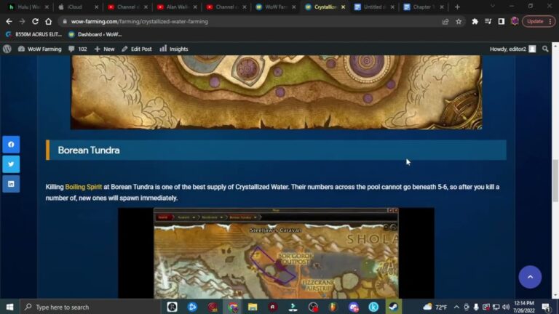559x314 pixels.
Task: Open Steam from taskbar
Action: coord(394,307)
